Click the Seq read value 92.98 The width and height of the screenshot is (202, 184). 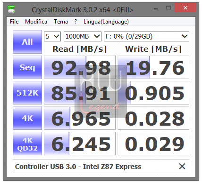(80, 67)
